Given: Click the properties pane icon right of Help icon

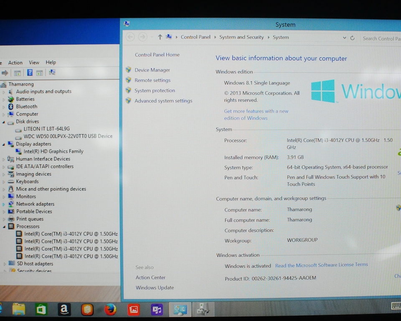Looking at the screenshot, I should pyautogui.click(x=39, y=73).
